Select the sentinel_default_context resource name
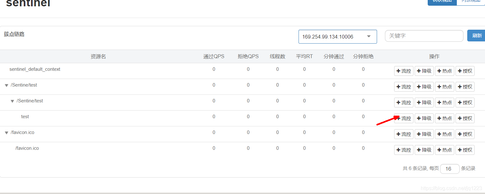485x194 pixels. click(35, 69)
